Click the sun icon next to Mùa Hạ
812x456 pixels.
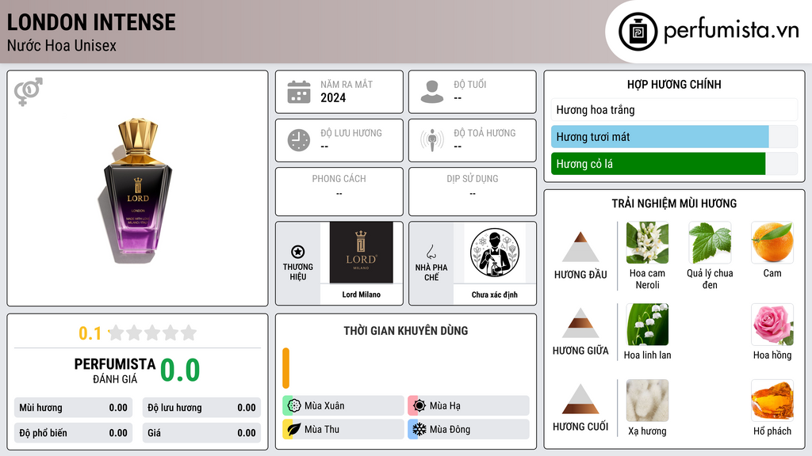[419, 406]
